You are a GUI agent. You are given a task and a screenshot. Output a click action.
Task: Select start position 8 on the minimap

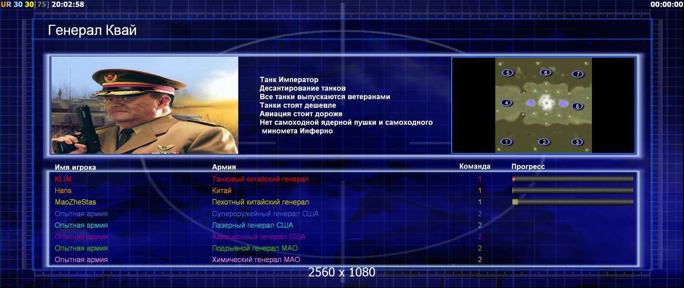pos(577,106)
